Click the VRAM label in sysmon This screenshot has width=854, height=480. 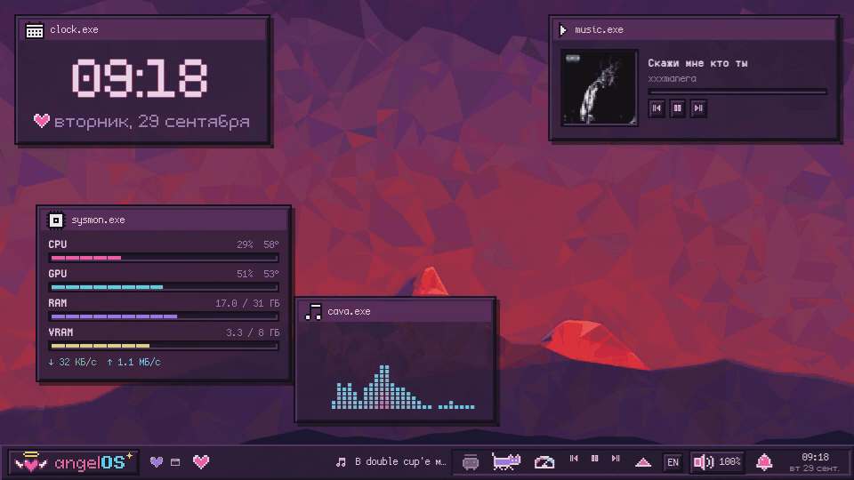[60, 332]
